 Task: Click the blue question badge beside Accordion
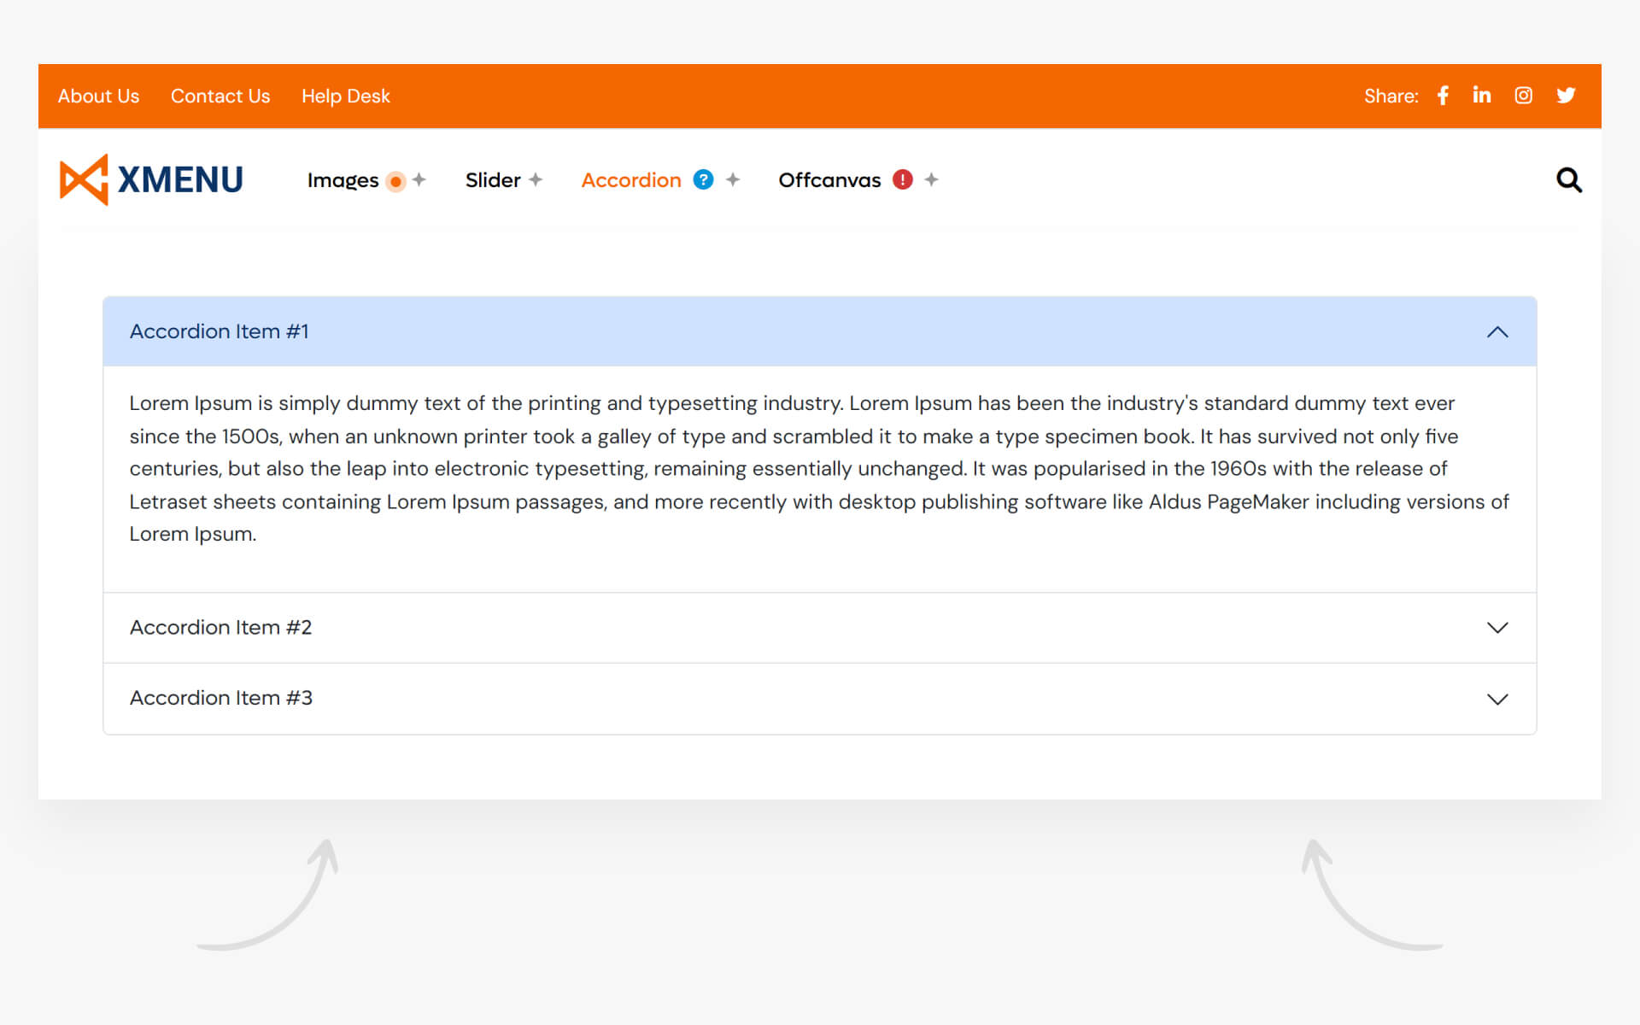[703, 179]
